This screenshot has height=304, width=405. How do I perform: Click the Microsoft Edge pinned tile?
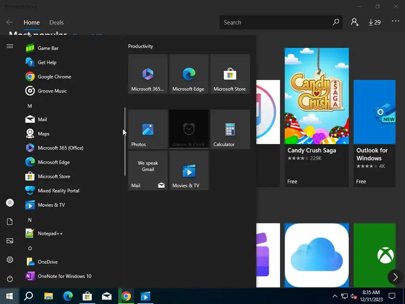coord(189,74)
